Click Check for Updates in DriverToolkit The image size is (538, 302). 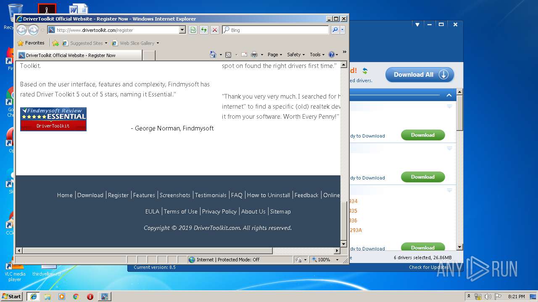[x=429, y=267]
